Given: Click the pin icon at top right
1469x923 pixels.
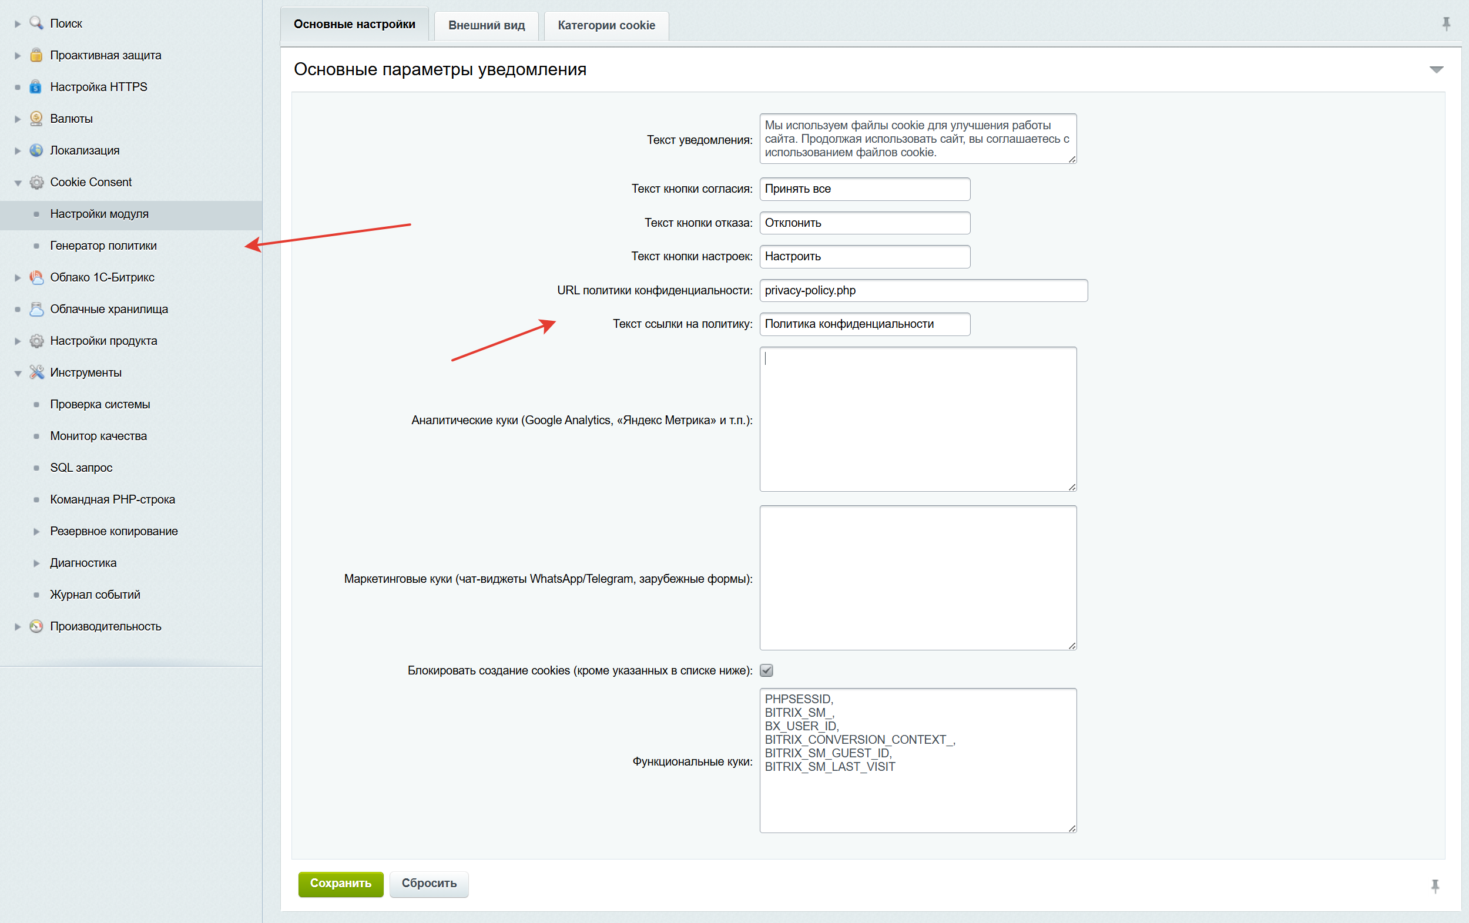Looking at the screenshot, I should (1447, 24).
